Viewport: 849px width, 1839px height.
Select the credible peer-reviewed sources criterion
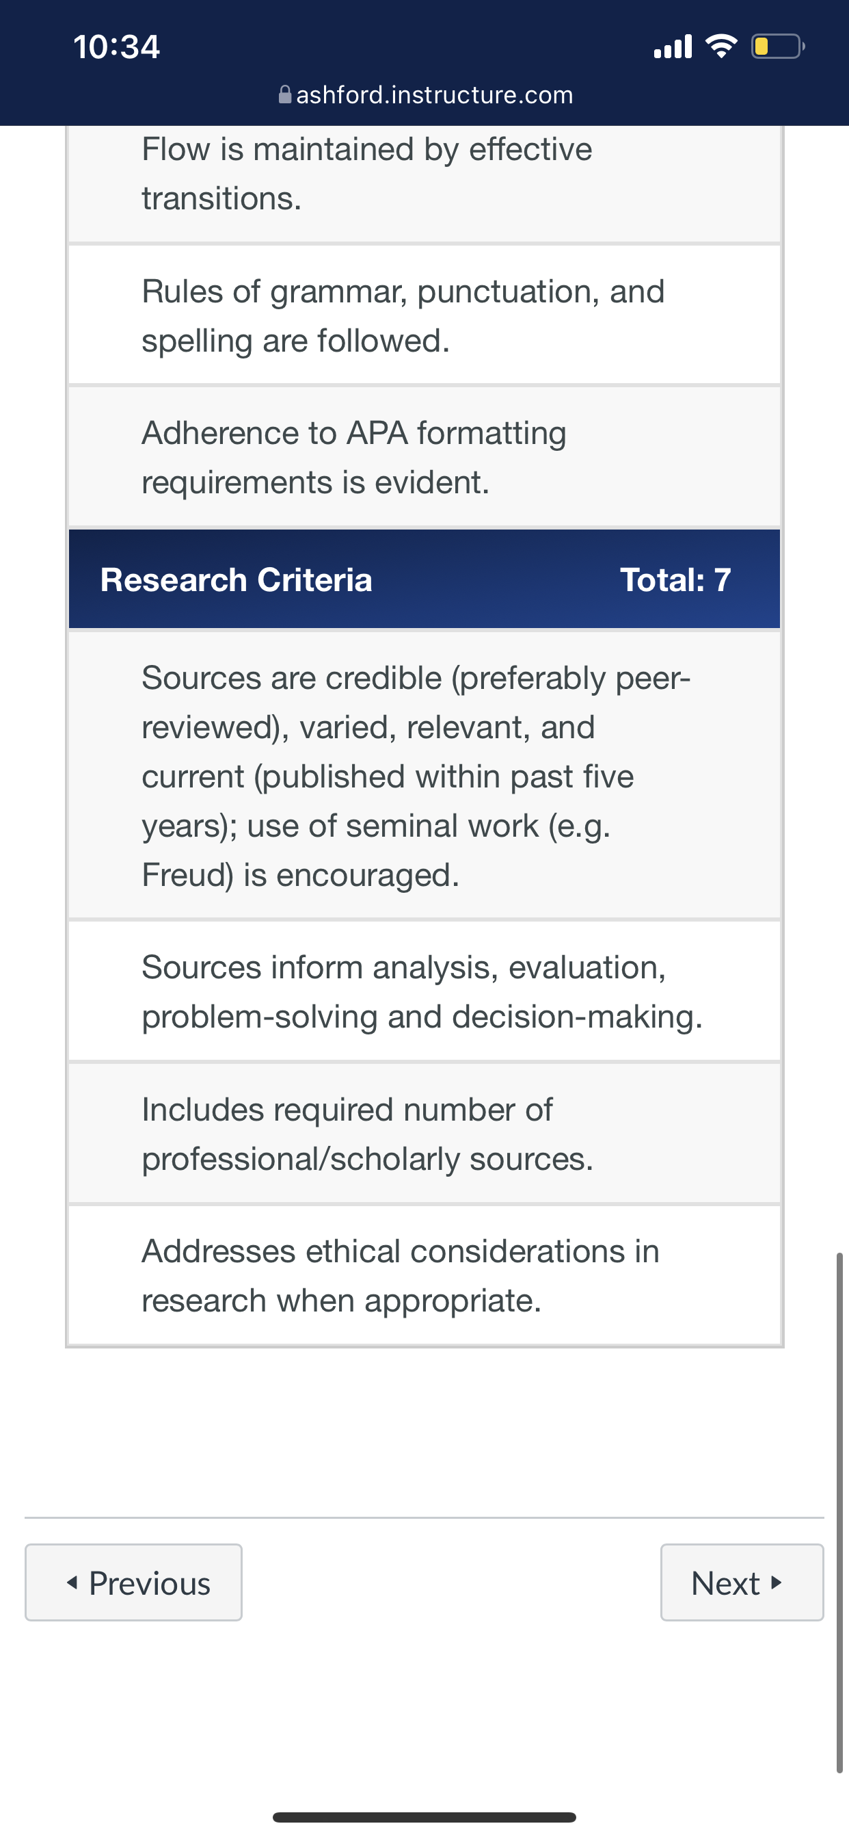click(424, 775)
